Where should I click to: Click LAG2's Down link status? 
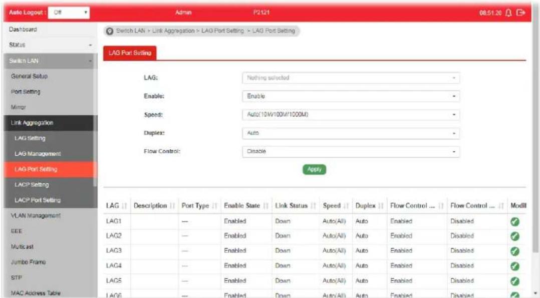coord(283,236)
